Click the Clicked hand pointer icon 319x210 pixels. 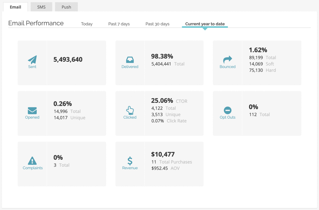[130, 110]
